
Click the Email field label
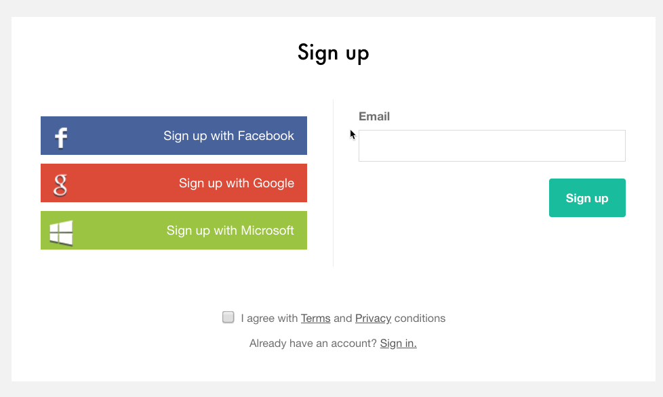(x=374, y=116)
